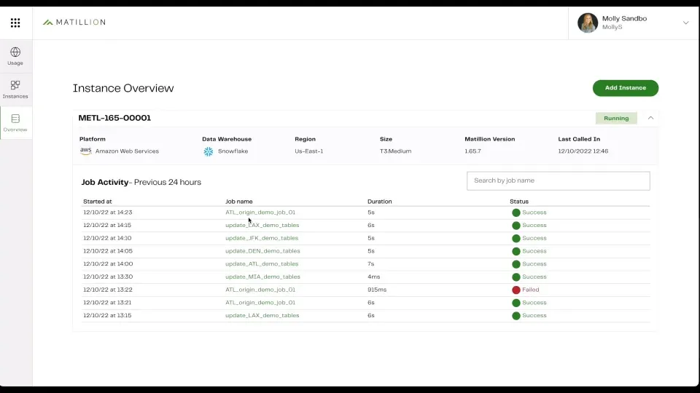Click the Success status for update_MIA_demo_tables
This screenshot has height=393, width=700.
pos(529,277)
